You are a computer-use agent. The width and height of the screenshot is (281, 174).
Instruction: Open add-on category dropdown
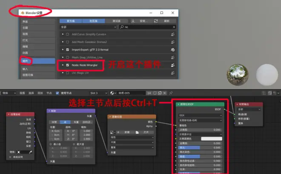[x=89, y=27]
